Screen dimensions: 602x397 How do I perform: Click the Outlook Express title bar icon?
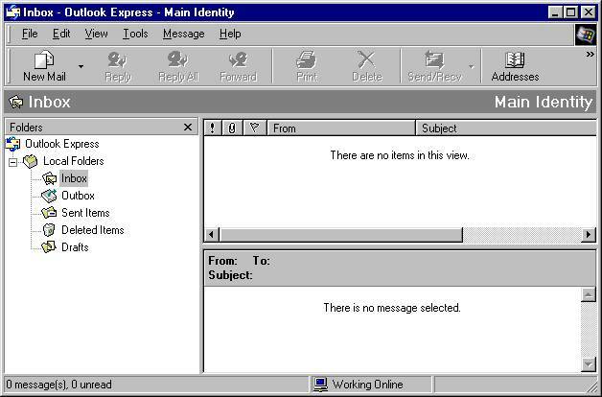(x=13, y=12)
